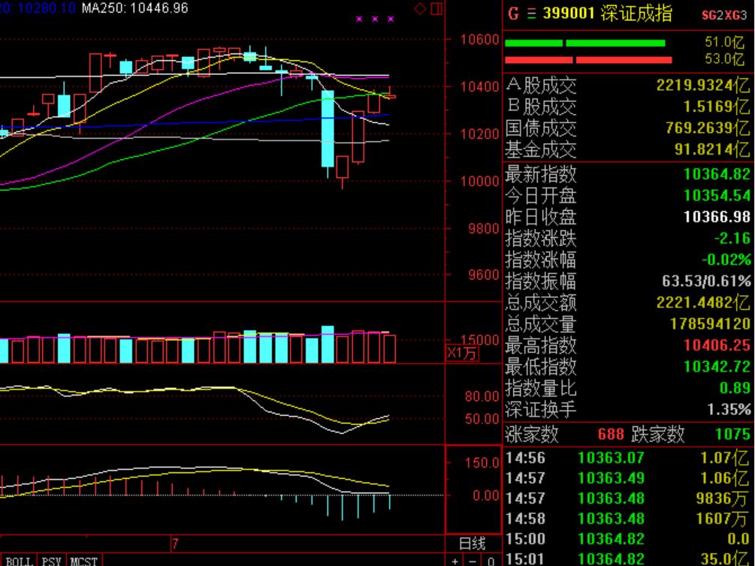
Task: Click the 10600 price axis label
Action: (x=479, y=40)
